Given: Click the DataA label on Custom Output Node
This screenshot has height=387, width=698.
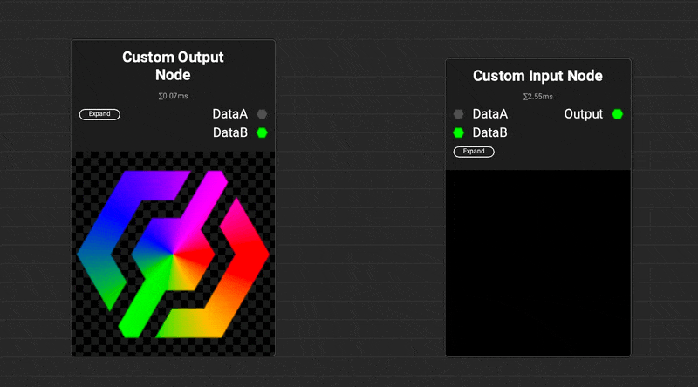Looking at the screenshot, I should [230, 114].
